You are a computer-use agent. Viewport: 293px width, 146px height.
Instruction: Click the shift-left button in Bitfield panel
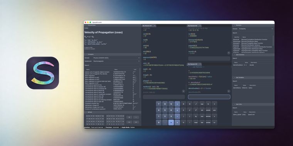tap(129, 122)
